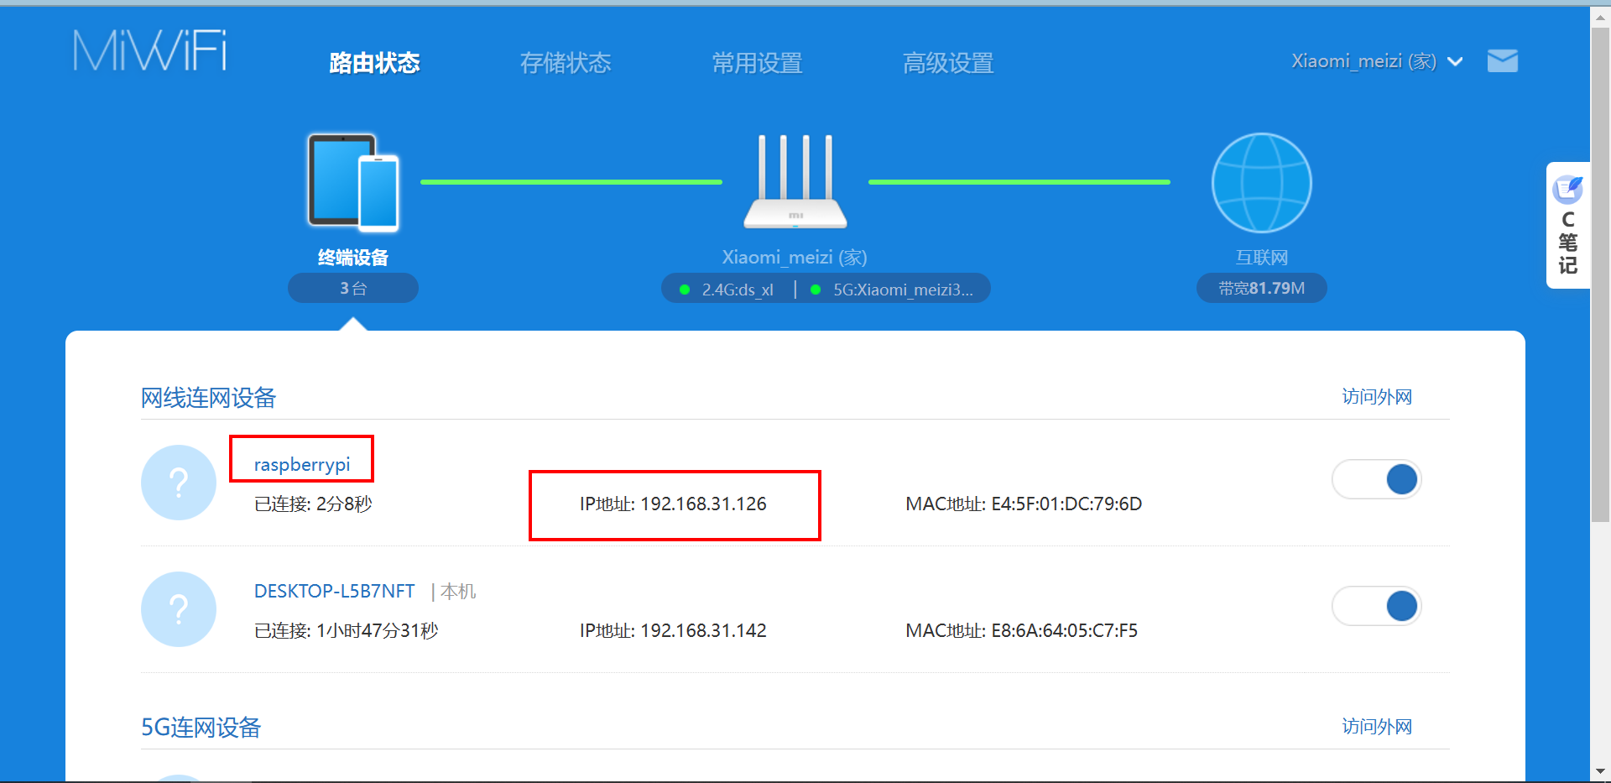Click the 5G连网设备 section heading
This screenshot has width=1611, height=783.
coord(201,727)
